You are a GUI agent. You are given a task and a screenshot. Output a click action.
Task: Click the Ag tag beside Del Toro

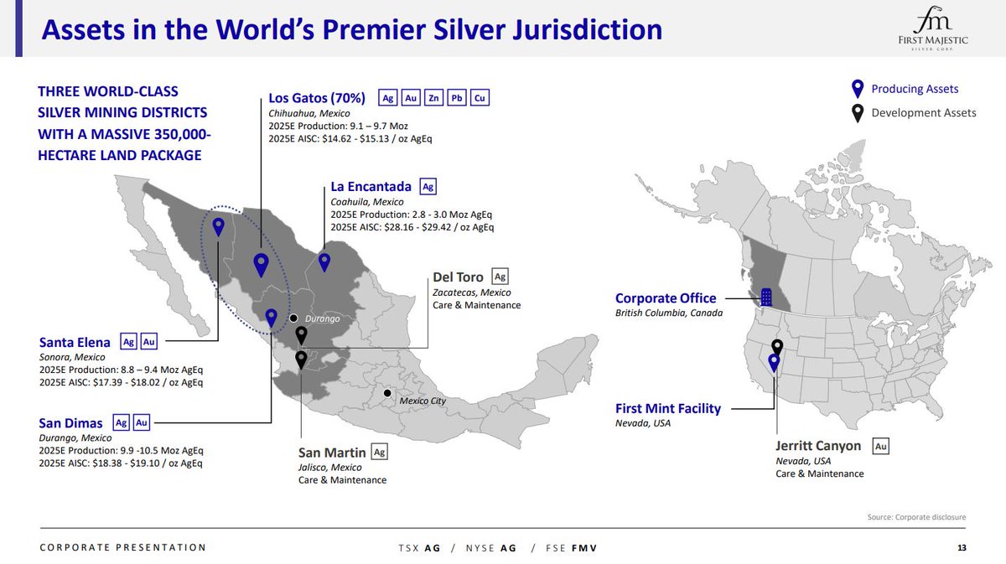pos(500,277)
